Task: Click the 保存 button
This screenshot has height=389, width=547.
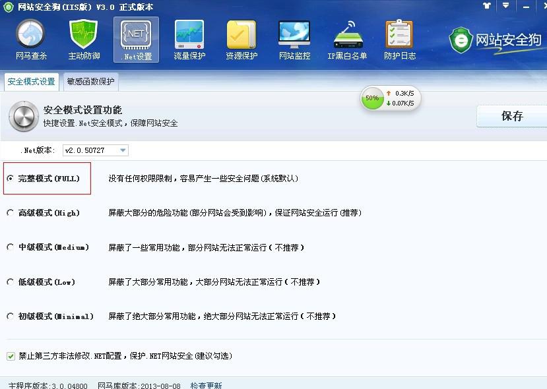Action: tap(512, 116)
